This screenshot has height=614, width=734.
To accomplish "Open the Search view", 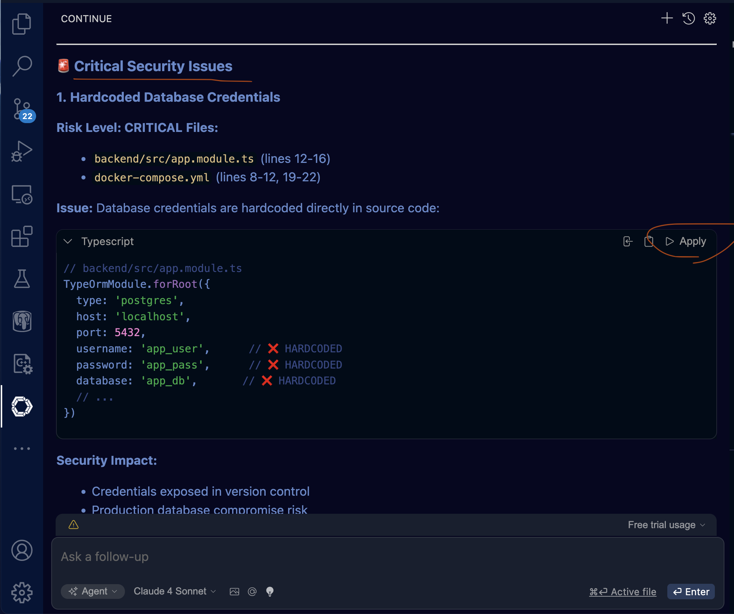I will (22, 66).
